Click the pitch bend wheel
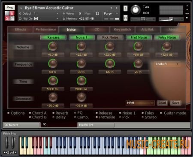This screenshot has height=157, width=193. click(7, 142)
